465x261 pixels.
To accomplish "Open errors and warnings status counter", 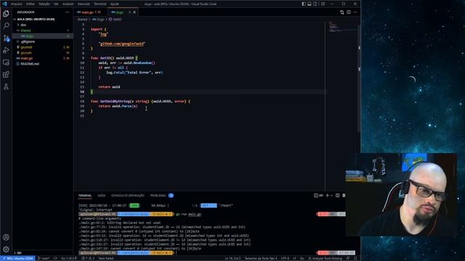I will tap(88, 258).
